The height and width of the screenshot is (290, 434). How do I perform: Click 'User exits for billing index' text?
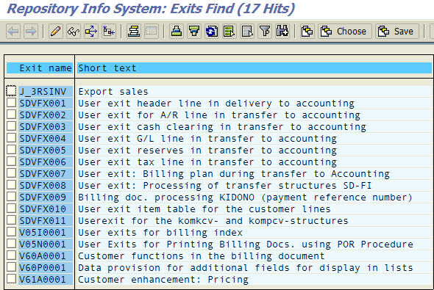tap(160, 232)
